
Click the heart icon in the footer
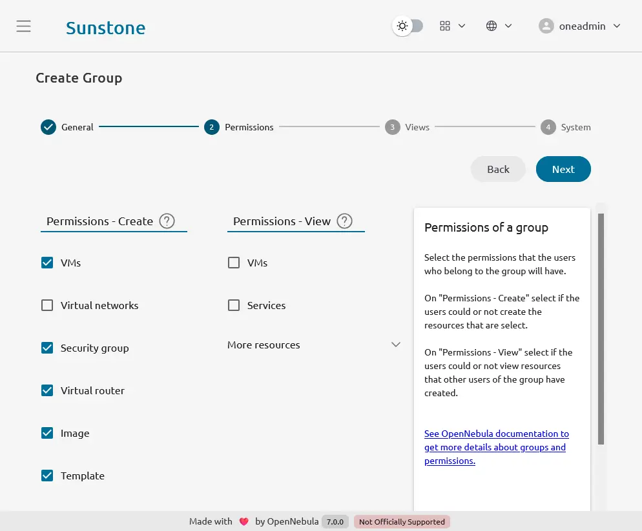[x=243, y=521]
